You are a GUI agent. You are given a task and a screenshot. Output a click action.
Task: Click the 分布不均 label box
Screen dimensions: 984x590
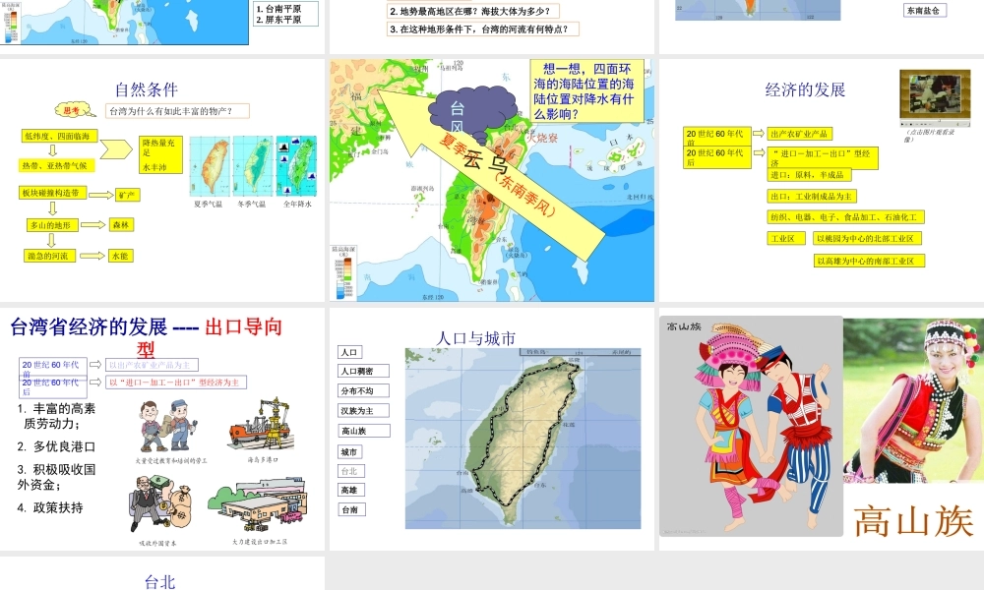[x=363, y=390]
